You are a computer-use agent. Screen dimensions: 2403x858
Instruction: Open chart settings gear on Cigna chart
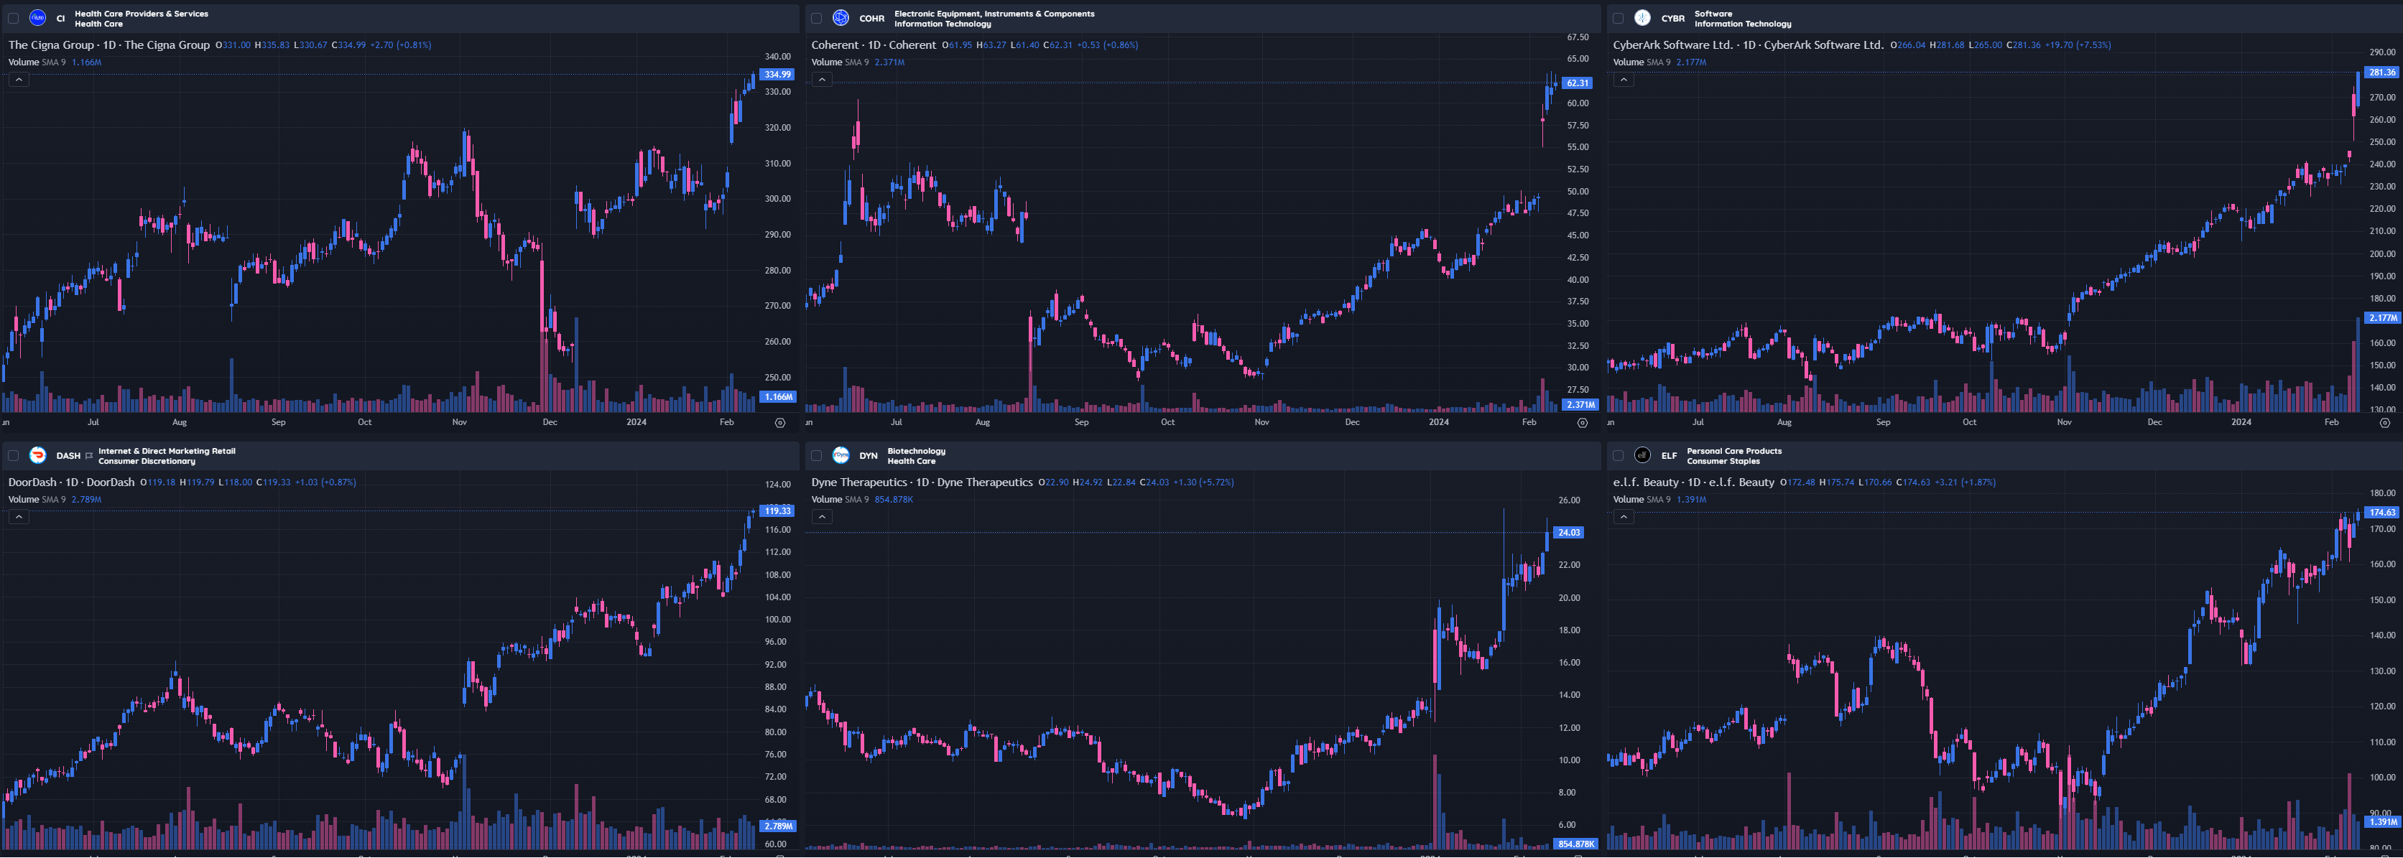[x=780, y=422]
